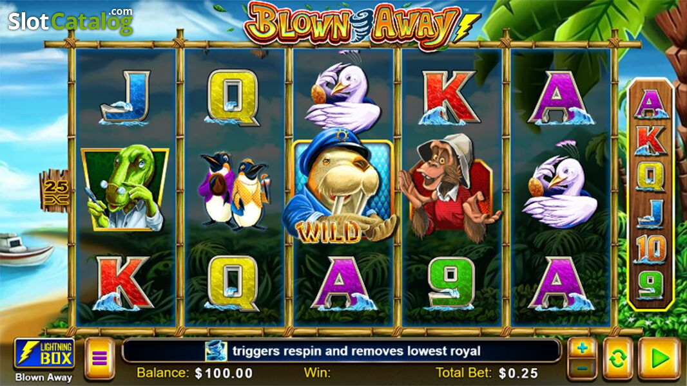Increase the bet with the plus button
This screenshot has width=687, height=386.
[583, 348]
